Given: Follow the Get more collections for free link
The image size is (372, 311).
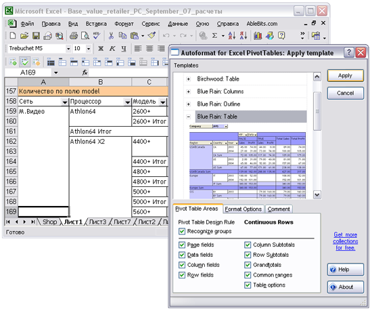Looking at the screenshot, I should pyautogui.click(x=345, y=241).
